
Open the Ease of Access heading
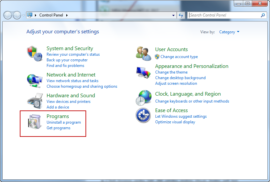click(171, 110)
